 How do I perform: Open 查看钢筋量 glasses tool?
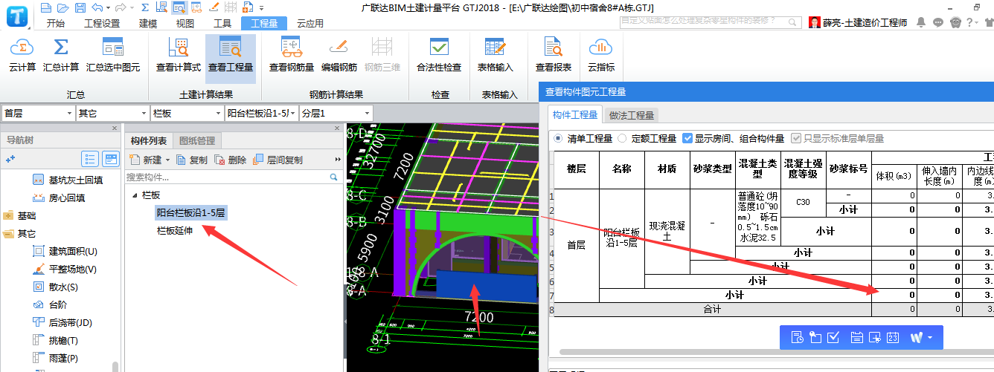click(292, 55)
